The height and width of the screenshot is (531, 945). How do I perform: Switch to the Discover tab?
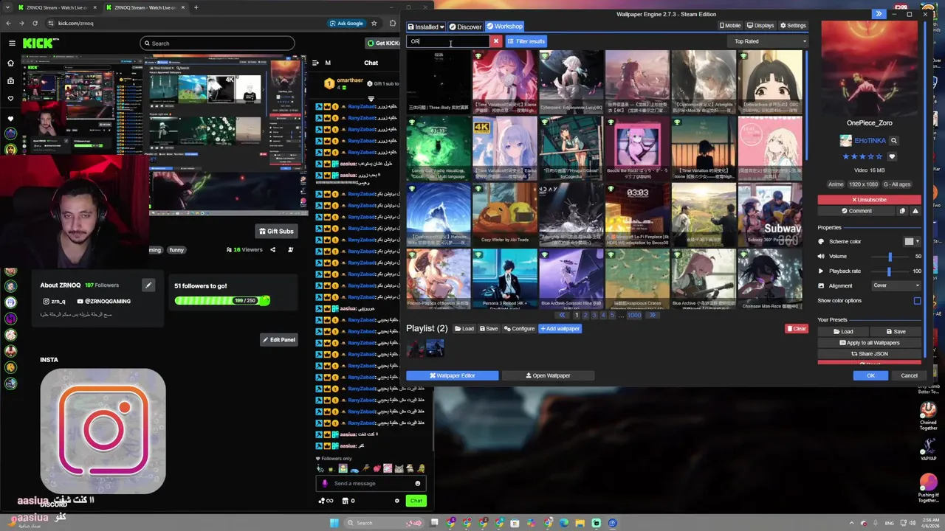pyautogui.click(x=465, y=27)
